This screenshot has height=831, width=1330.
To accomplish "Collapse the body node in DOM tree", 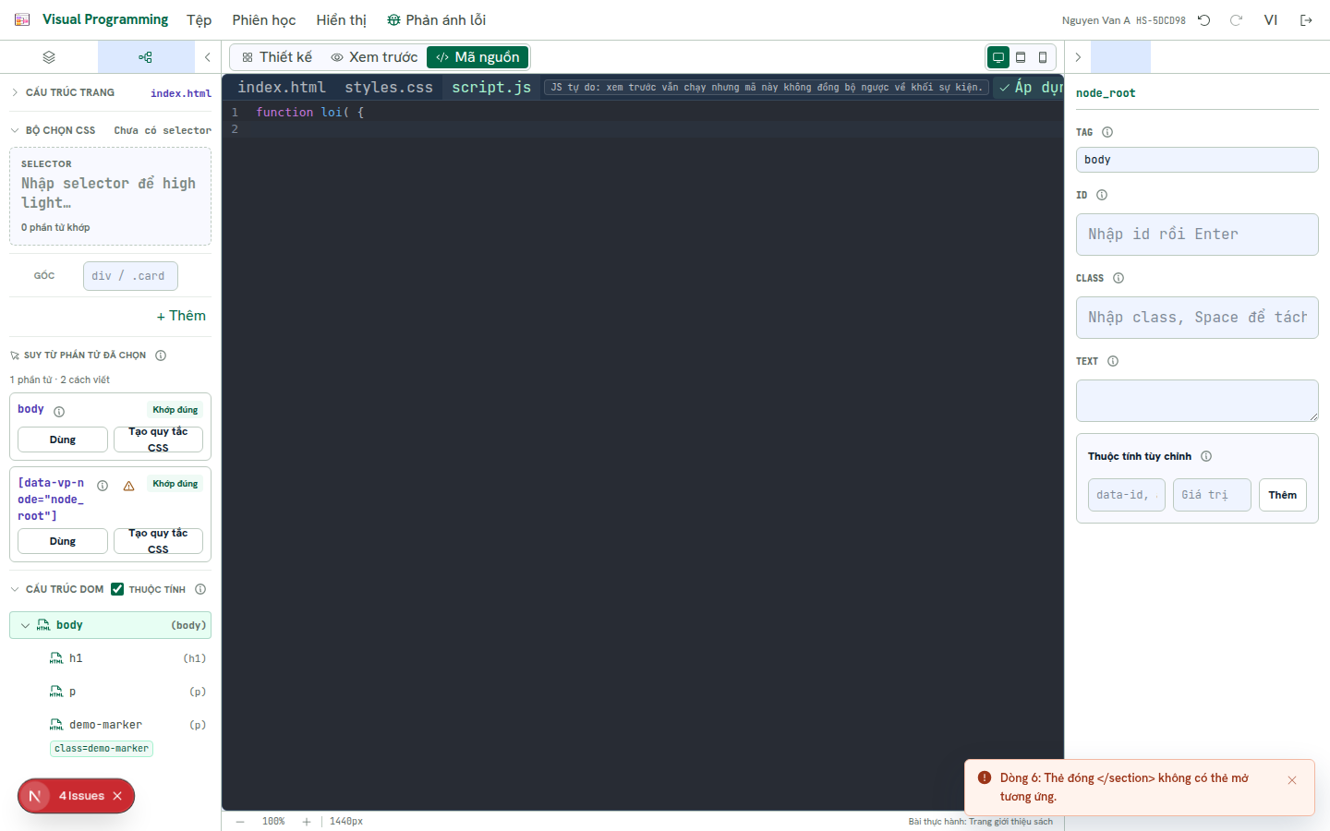I will tap(25, 625).
